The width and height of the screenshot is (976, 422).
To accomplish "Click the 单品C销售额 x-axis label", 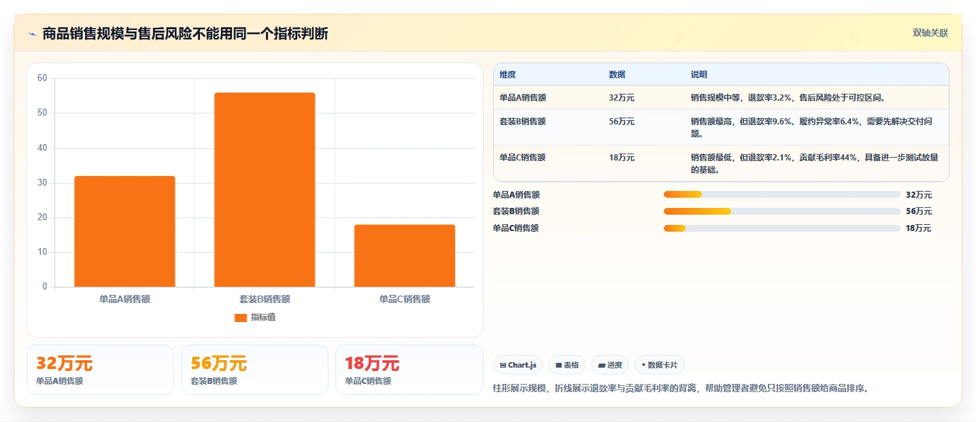I will click(405, 299).
